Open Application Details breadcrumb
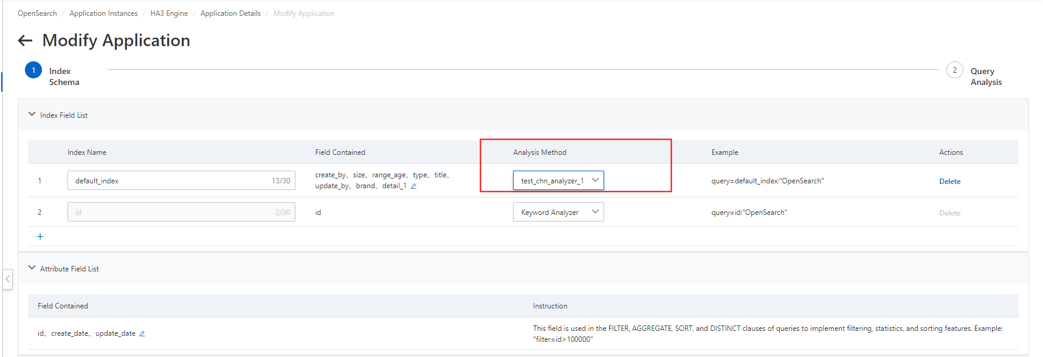Screen dimensions: 1043x357 pyautogui.click(x=230, y=13)
